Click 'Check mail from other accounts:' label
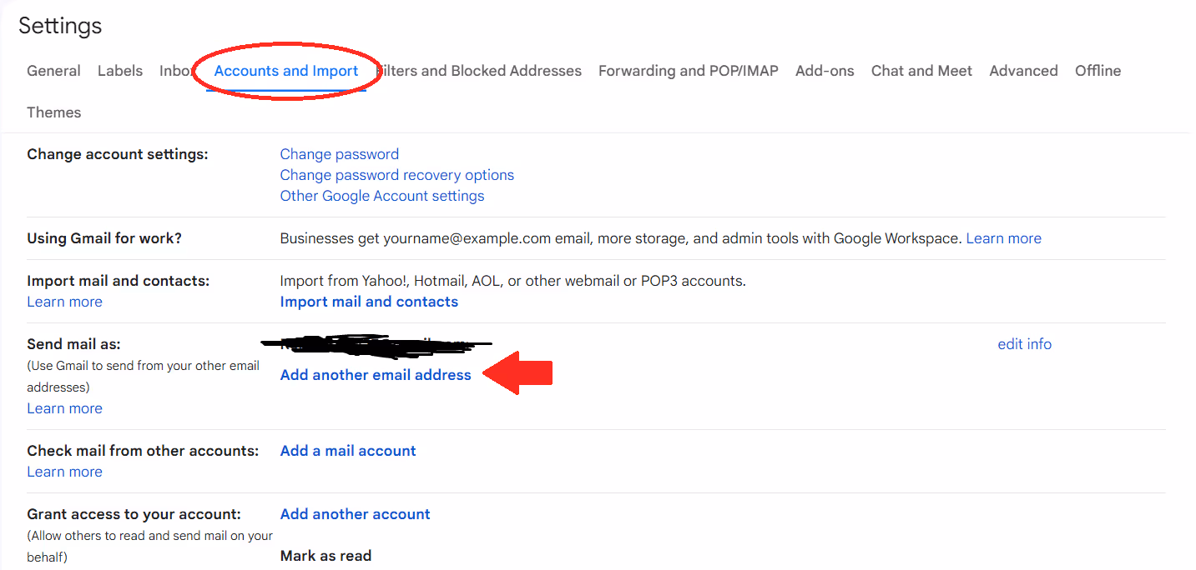Image resolution: width=1196 pixels, height=570 pixels. tap(144, 451)
